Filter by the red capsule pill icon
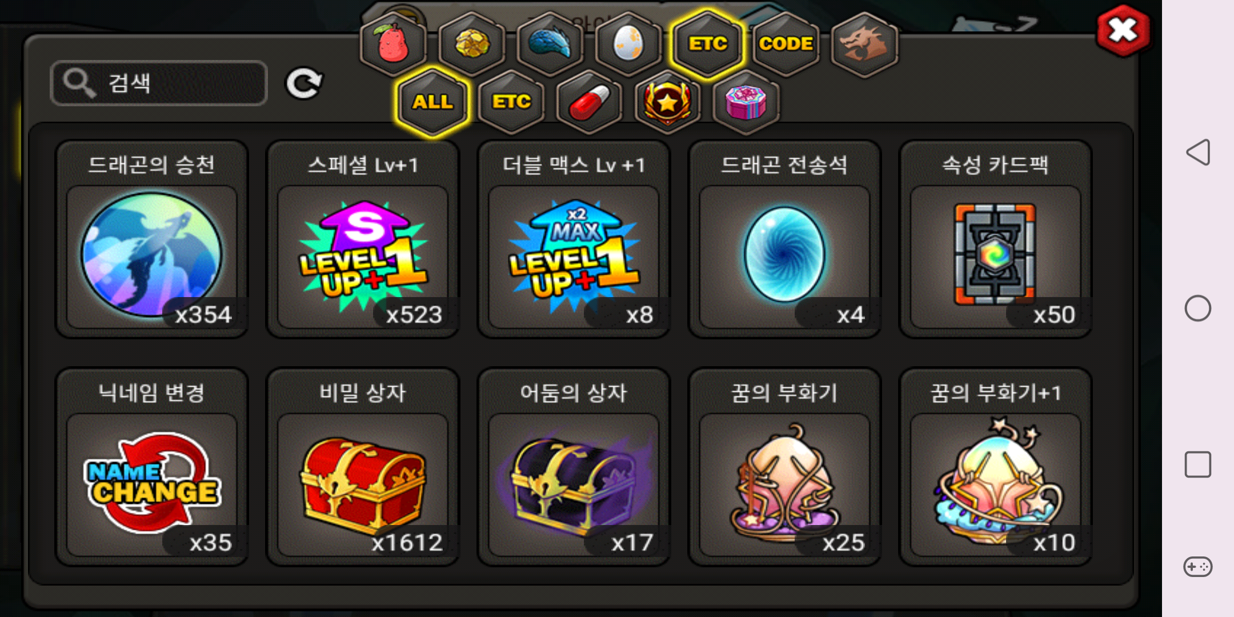This screenshot has width=1234, height=617. click(x=590, y=102)
